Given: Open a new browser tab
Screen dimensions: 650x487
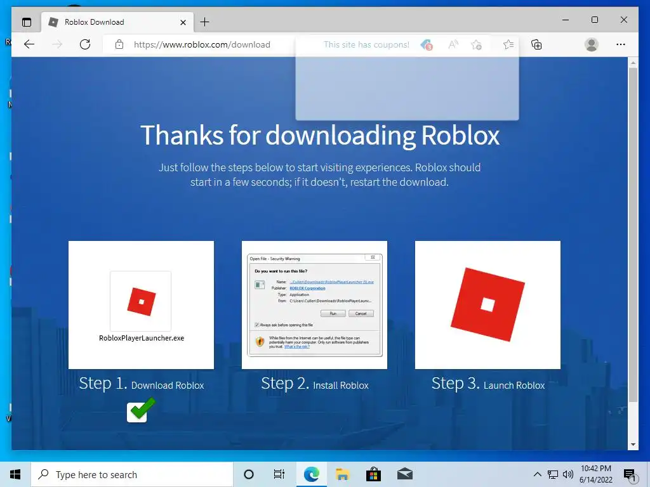Looking at the screenshot, I should (205, 22).
